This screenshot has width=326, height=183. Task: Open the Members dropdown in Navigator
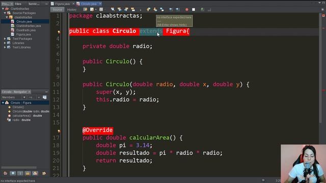coord(14,97)
